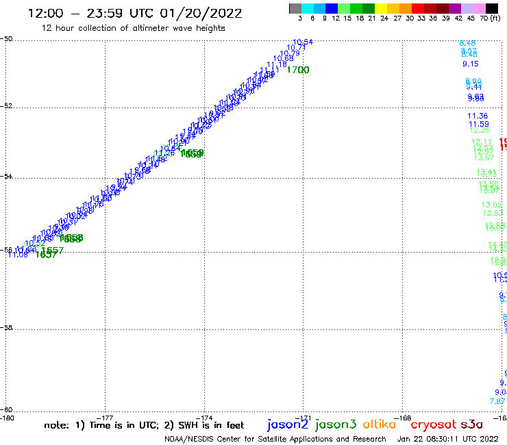The width and height of the screenshot is (507, 445).
Task: Click the wave height value '10.54'
Action: click(303, 42)
